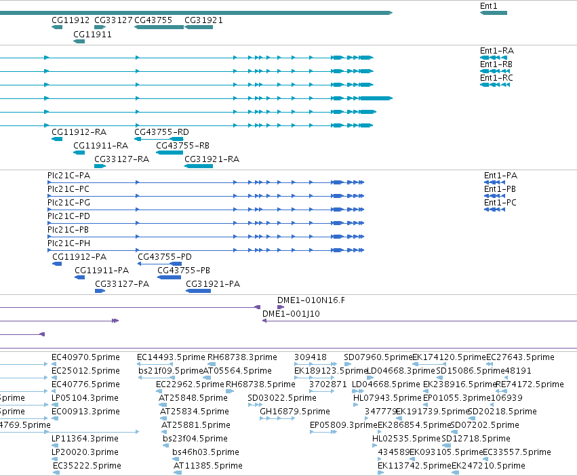Image resolution: width=577 pixels, height=476 pixels.
Task: Select the Plc21C-PB protein label
Action: point(68,230)
